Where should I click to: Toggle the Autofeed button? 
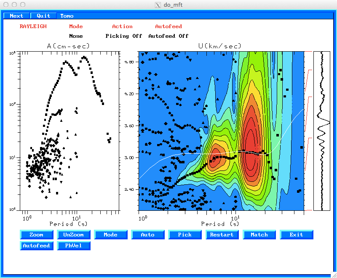pyautogui.click(x=37, y=246)
